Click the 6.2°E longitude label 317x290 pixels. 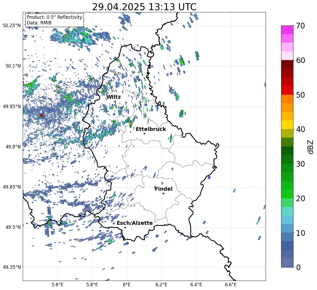161,285
